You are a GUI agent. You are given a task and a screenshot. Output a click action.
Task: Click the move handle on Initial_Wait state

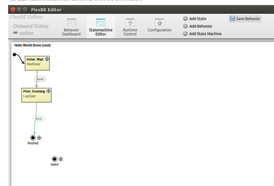47,59
